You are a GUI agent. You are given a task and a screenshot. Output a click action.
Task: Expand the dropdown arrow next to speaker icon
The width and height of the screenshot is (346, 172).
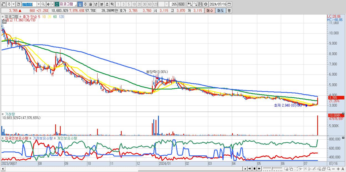click(x=52, y=4)
